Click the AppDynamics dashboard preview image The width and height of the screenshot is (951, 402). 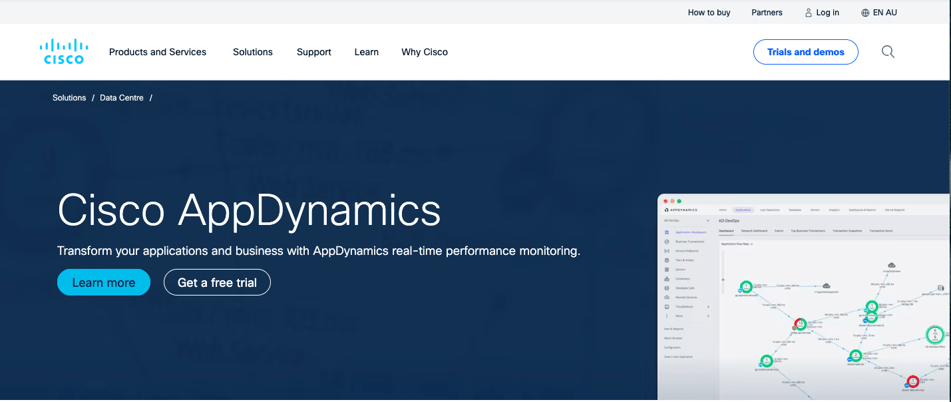click(804, 298)
